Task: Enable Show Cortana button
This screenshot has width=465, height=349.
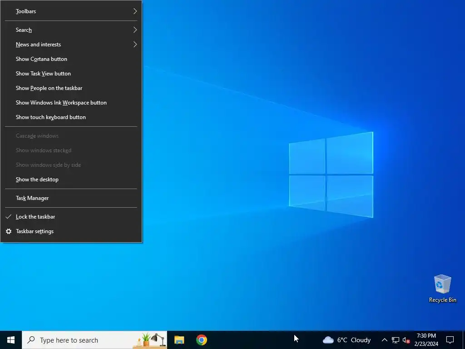Action: coord(71,59)
